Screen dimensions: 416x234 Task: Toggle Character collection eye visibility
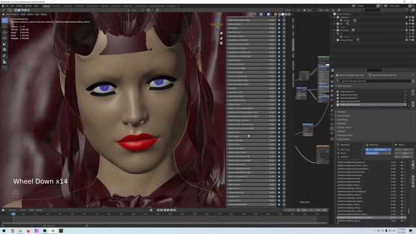pos(409,31)
